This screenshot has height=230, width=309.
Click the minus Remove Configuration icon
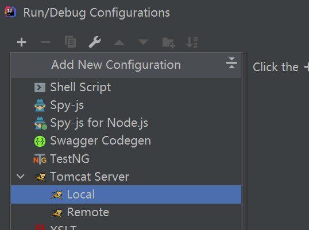click(45, 42)
